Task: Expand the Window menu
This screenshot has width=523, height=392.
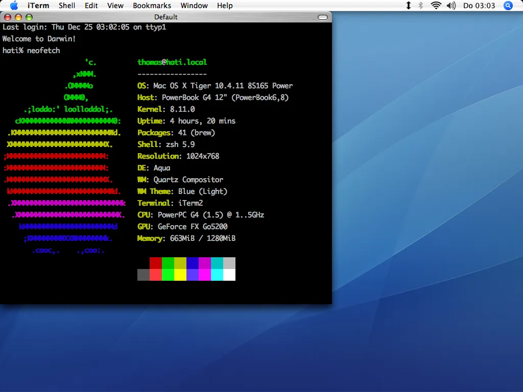Action: click(194, 6)
